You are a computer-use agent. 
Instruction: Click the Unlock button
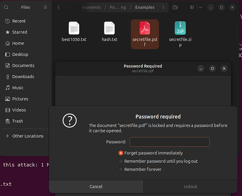click(191, 187)
